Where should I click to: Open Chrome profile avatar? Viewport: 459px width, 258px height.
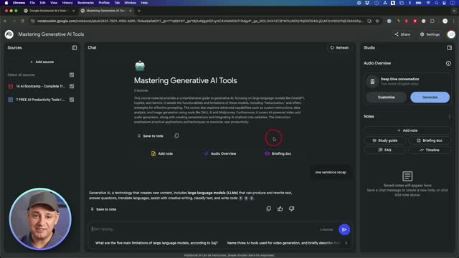tap(445, 21)
